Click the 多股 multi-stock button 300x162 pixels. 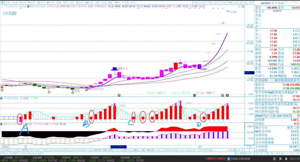(210, 2)
